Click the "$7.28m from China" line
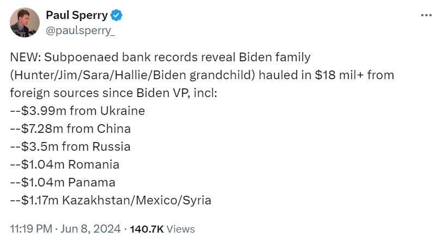The height and width of the screenshot is (244, 439). click(71, 129)
